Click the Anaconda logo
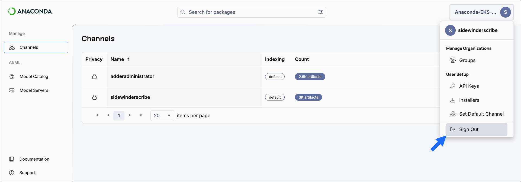The height and width of the screenshot is (182, 521). [x=30, y=11]
